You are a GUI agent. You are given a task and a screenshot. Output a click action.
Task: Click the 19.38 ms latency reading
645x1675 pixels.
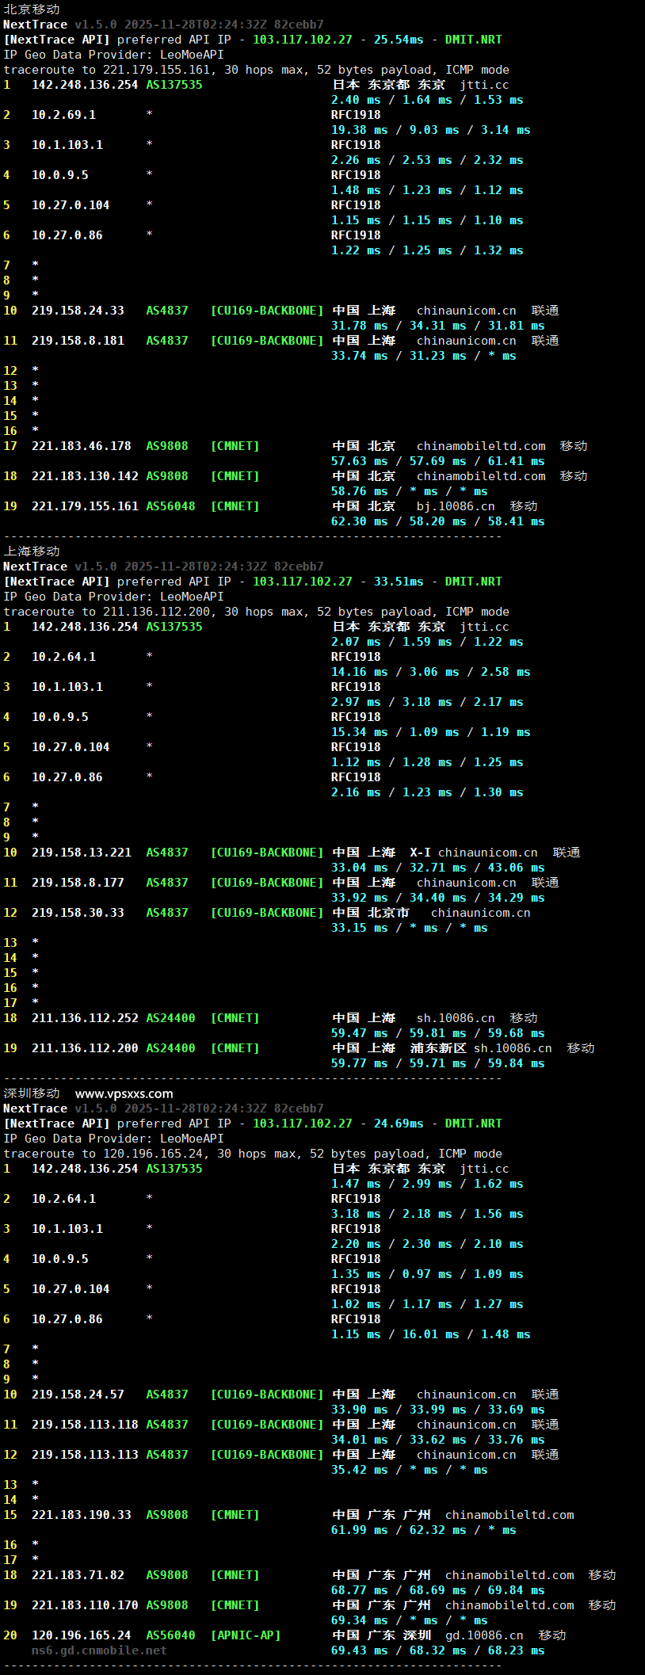360,130
